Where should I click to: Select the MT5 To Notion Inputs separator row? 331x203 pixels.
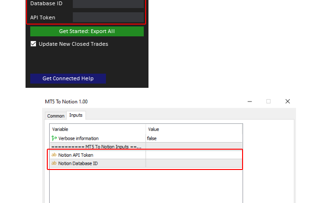97,146
